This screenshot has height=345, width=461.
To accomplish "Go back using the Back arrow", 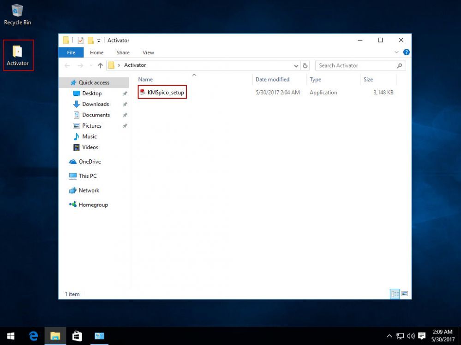I will point(67,65).
